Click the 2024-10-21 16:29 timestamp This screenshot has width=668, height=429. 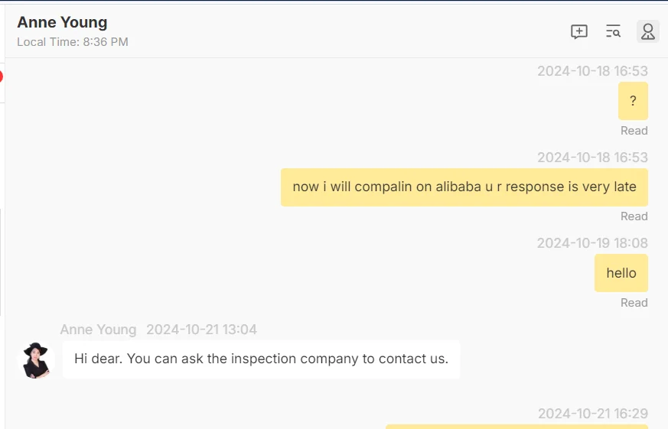point(592,414)
